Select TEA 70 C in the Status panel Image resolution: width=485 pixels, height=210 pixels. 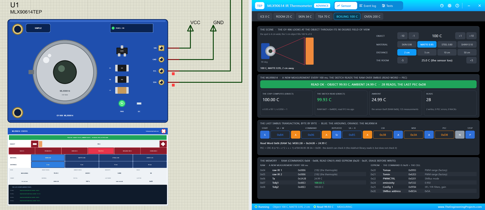point(101,151)
